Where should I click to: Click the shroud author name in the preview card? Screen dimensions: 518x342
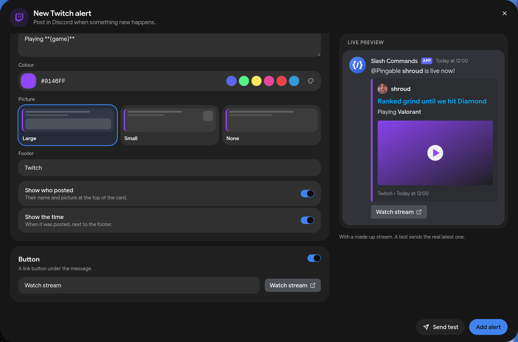400,89
